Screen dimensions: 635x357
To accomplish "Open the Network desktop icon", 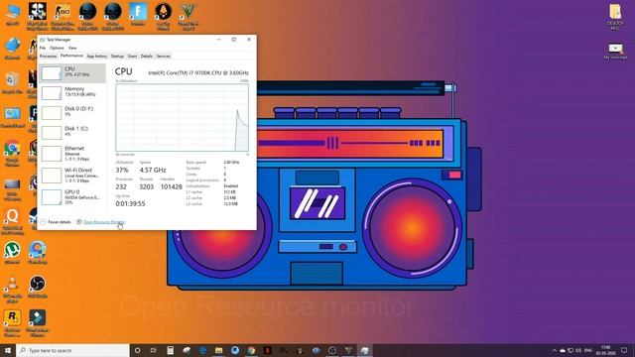I will [x=13, y=49].
